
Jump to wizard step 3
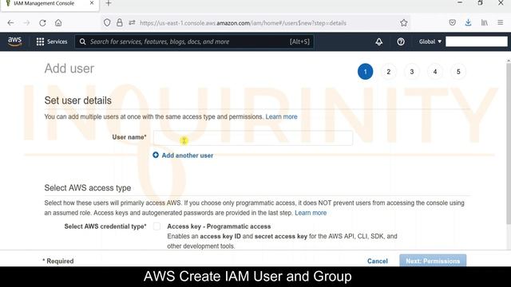click(412, 72)
